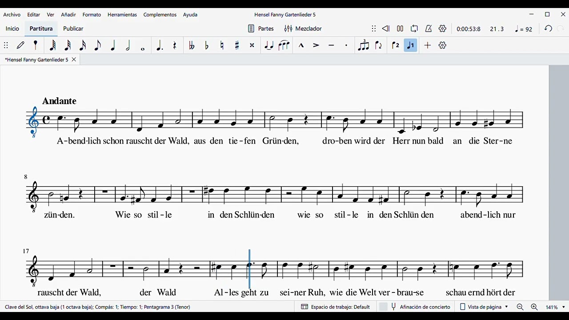Switch to the Publicar tab
569x320 pixels.
[73, 28]
